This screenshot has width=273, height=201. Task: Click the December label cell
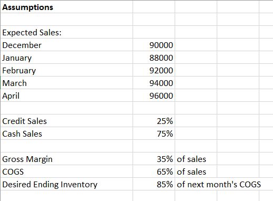coord(67,45)
